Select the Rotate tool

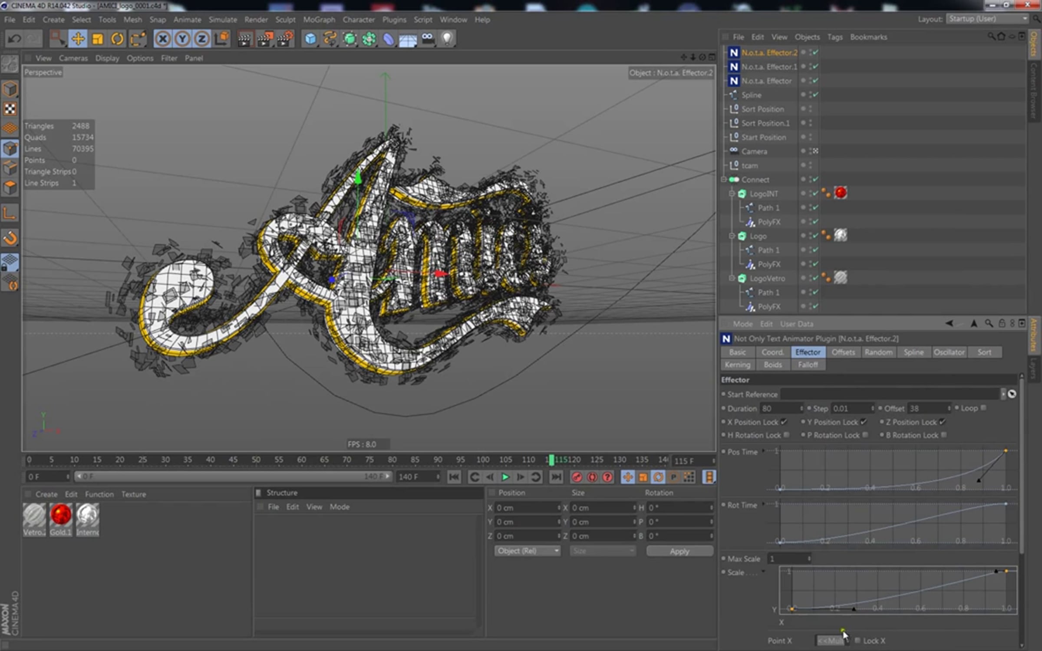click(x=117, y=39)
